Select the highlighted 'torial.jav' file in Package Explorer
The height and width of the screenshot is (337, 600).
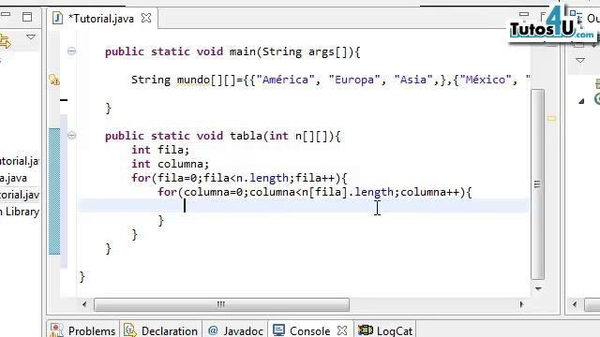tap(20, 195)
